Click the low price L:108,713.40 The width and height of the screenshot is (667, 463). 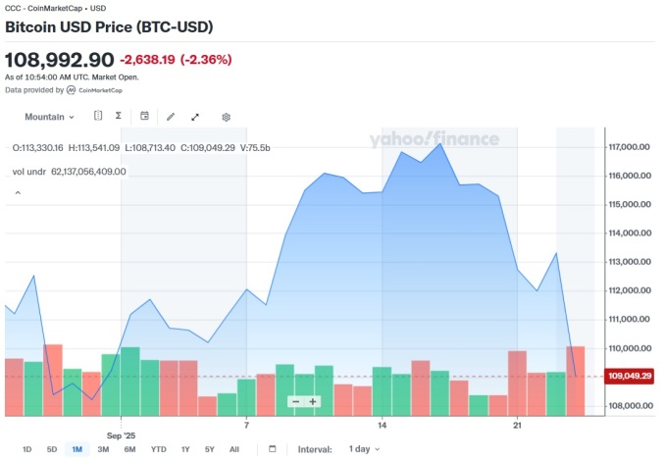(x=150, y=148)
